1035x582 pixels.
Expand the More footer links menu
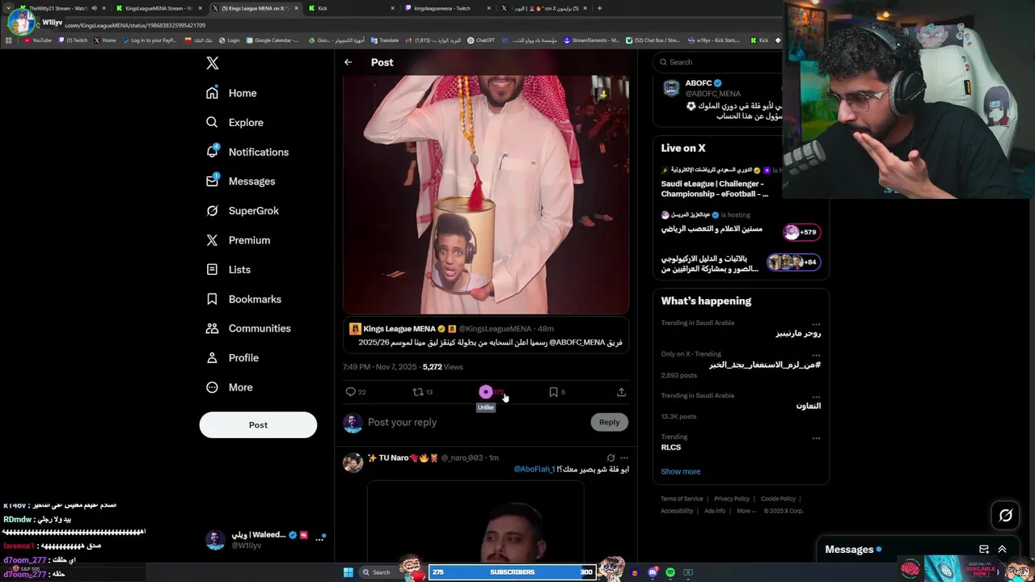(x=746, y=511)
